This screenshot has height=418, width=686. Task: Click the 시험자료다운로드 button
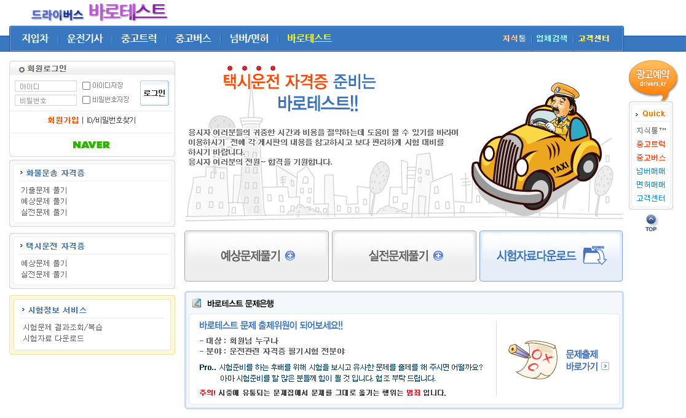(551, 256)
